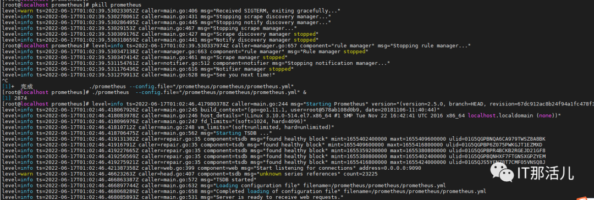594x200 pixels.
Task: Select the 'caller=main.go:562' field
Action: point(169,133)
